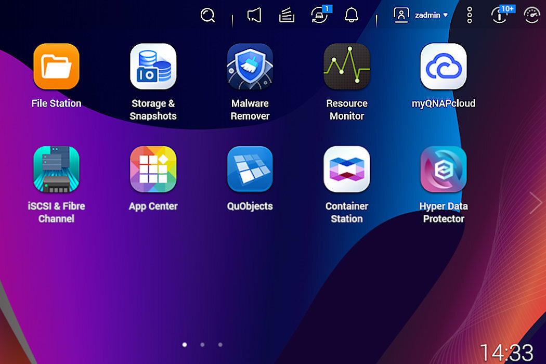546x364 pixels.
Task: Launch Storage & Snapshots
Action: 153,66
